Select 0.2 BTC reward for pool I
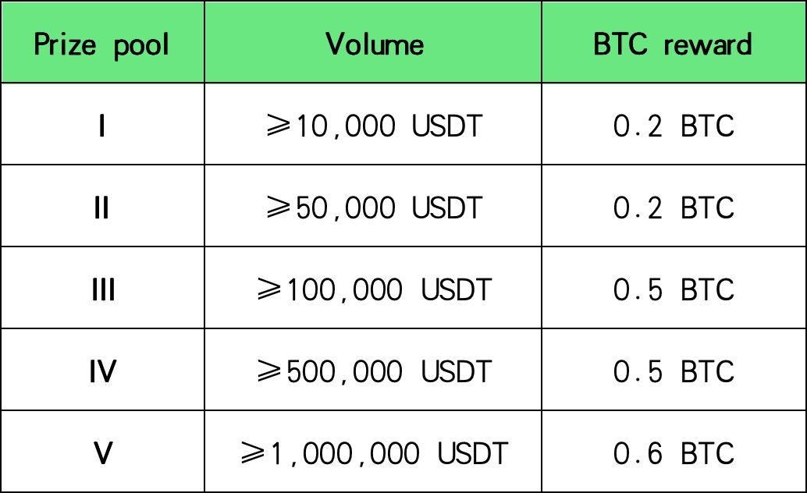 [674, 126]
